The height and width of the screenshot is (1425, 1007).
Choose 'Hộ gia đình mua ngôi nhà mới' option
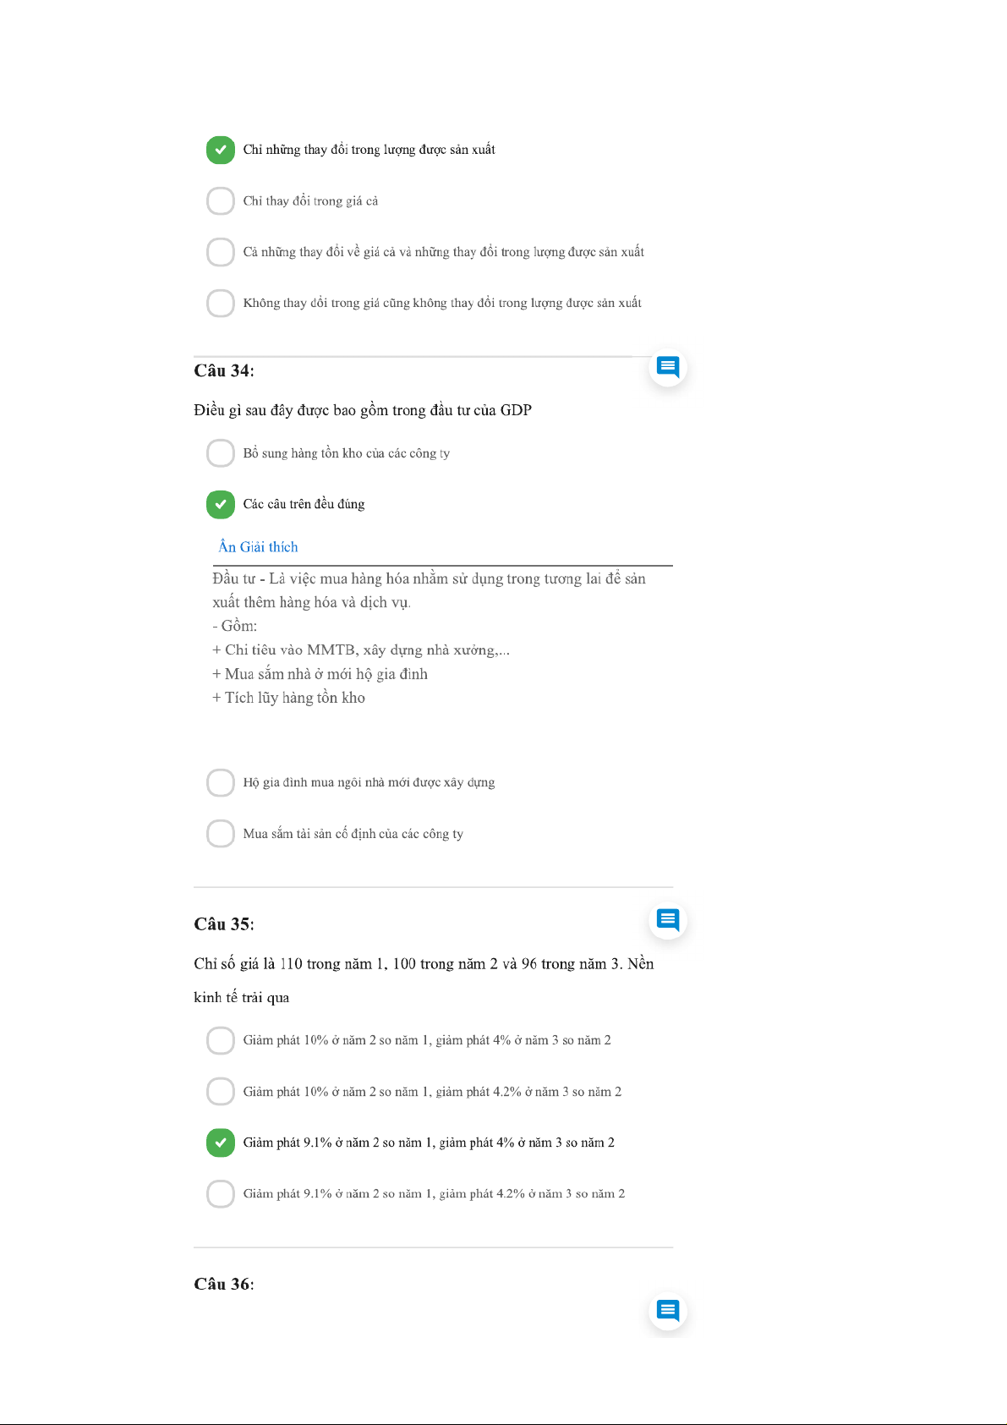pos(221,782)
